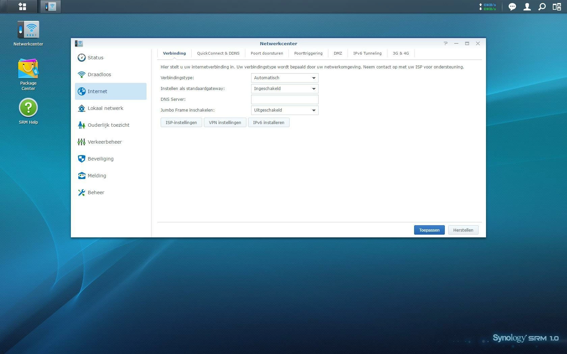
Task: Click the Herstellen button
Action: pos(463,230)
